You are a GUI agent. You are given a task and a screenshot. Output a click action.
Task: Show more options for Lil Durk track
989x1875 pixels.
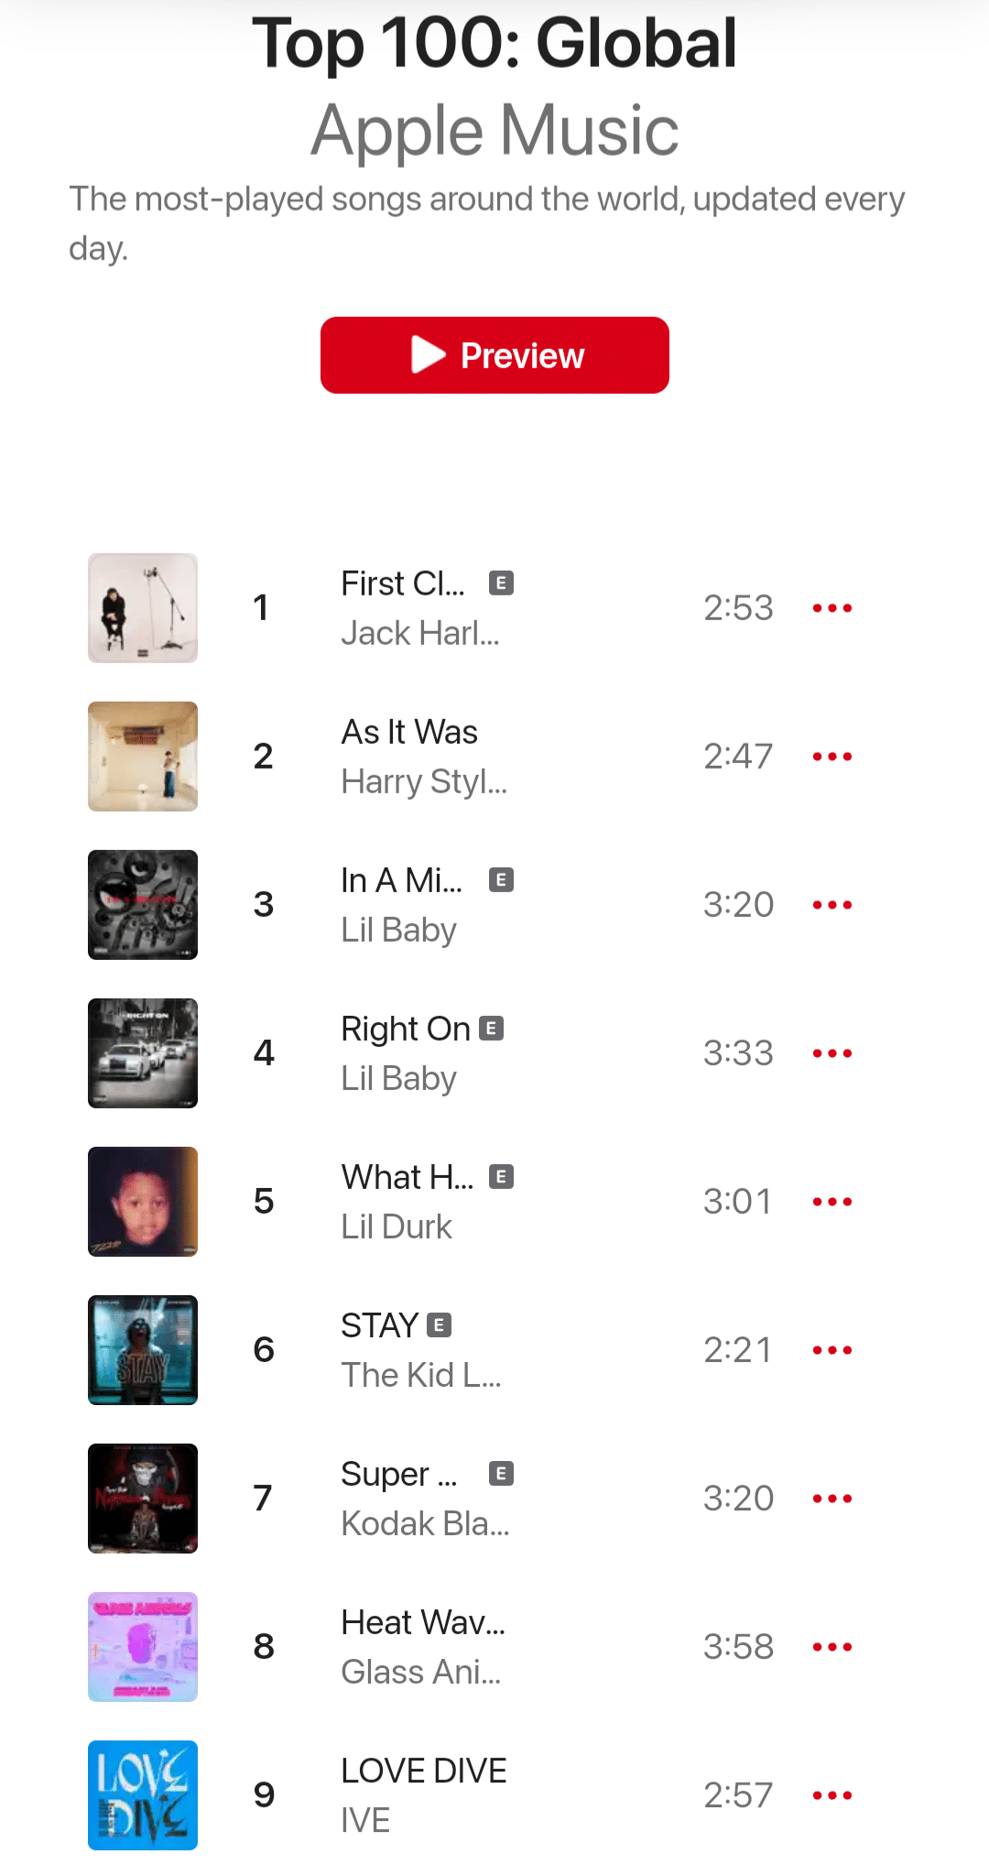tap(832, 1202)
